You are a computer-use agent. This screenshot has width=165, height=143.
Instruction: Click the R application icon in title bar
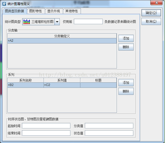[4, 4]
